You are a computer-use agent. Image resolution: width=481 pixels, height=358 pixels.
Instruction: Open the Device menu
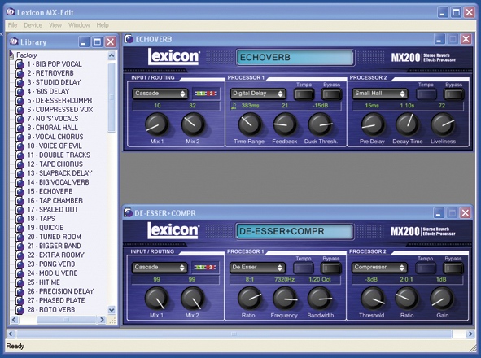(x=33, y=25)
